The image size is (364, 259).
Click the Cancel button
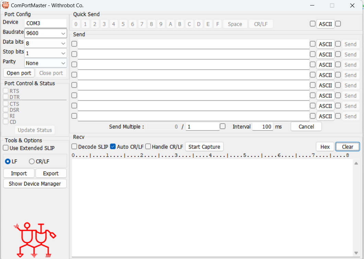point(306,127)
